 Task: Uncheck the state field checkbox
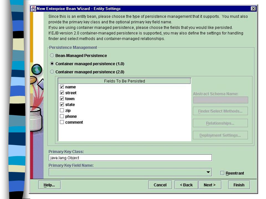(x=62, y=104)
